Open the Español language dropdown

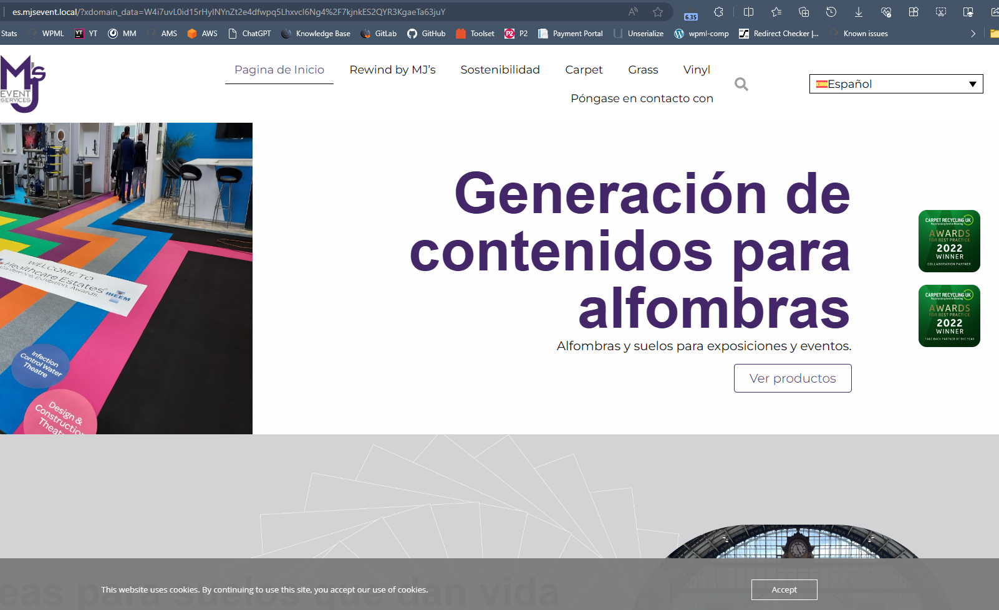(896, 84)
